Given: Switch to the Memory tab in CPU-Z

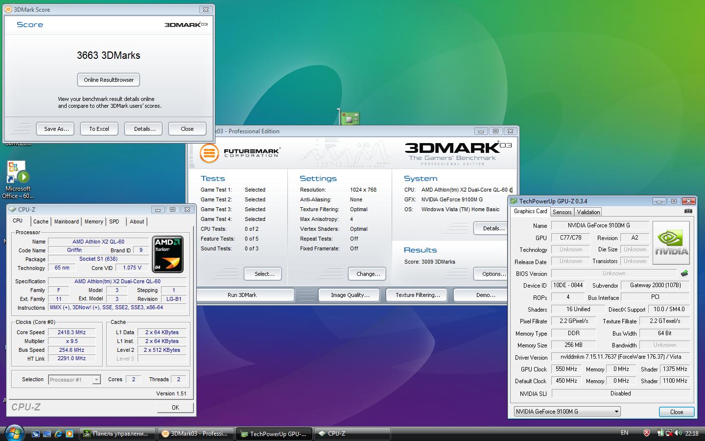Looking at the screenshot, I should coord(94,221).
